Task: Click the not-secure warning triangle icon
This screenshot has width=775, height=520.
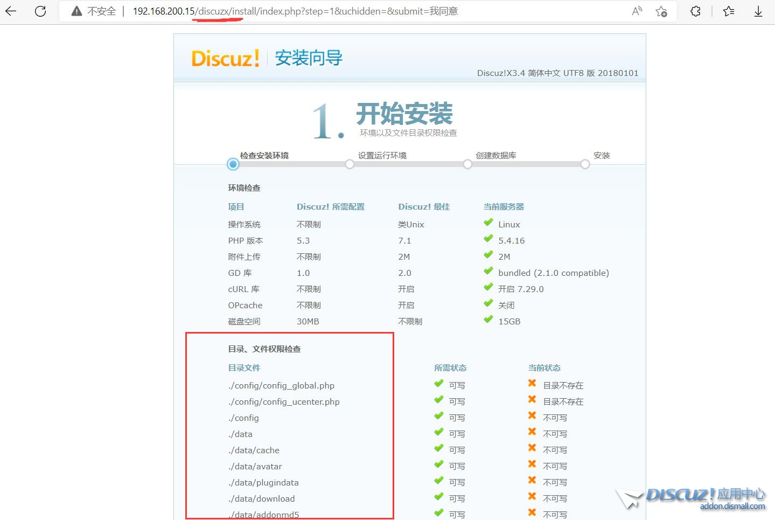Action: pyautogui.click(x=77, y=11)
